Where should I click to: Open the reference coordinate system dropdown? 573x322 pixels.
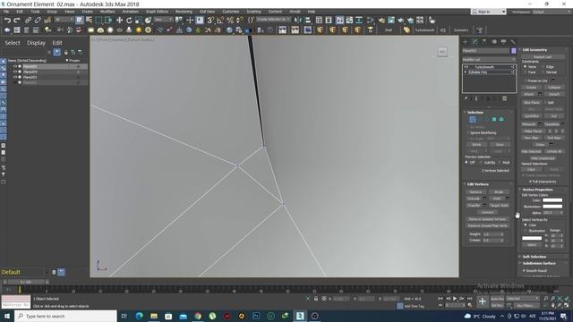(x=163, y=20)
